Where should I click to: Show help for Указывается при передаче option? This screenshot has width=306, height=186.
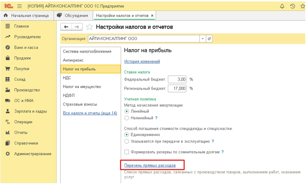pyautogui.click(x=213, y=141)
